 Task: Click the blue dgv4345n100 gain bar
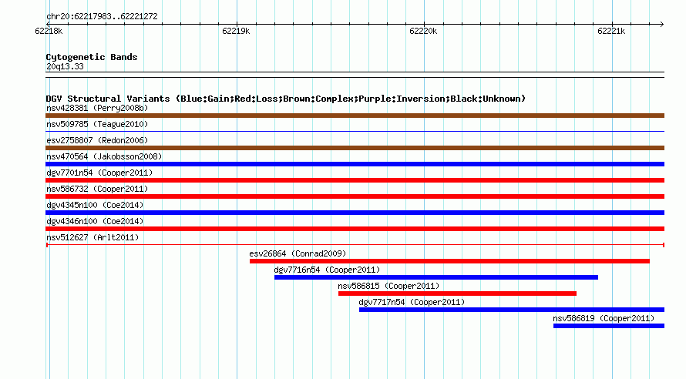point(355,213)
